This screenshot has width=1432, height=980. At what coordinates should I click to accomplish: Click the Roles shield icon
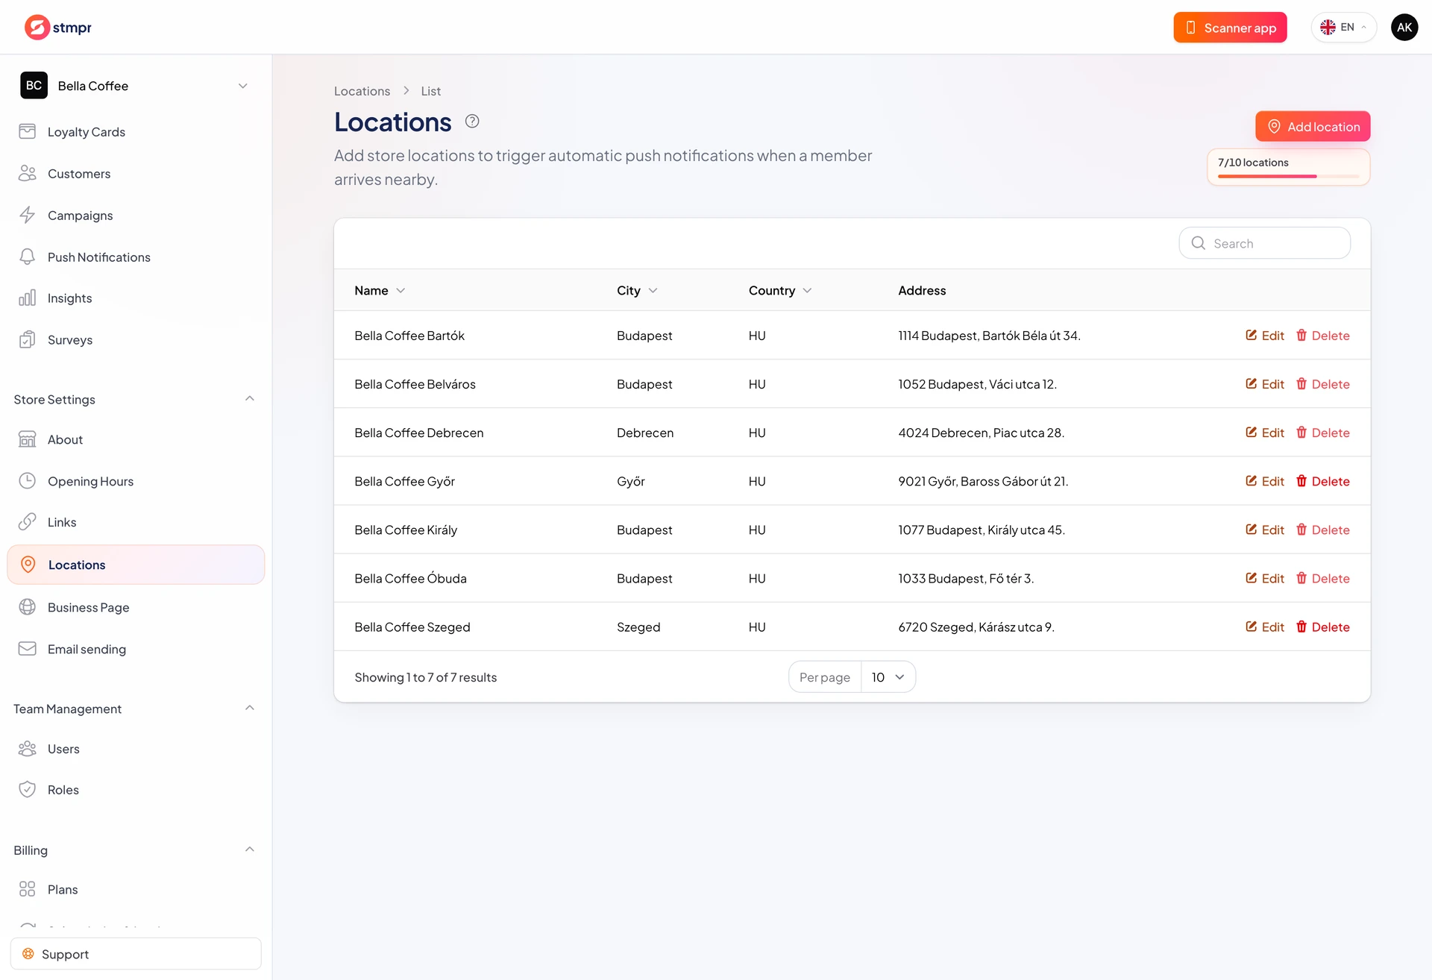28,789
